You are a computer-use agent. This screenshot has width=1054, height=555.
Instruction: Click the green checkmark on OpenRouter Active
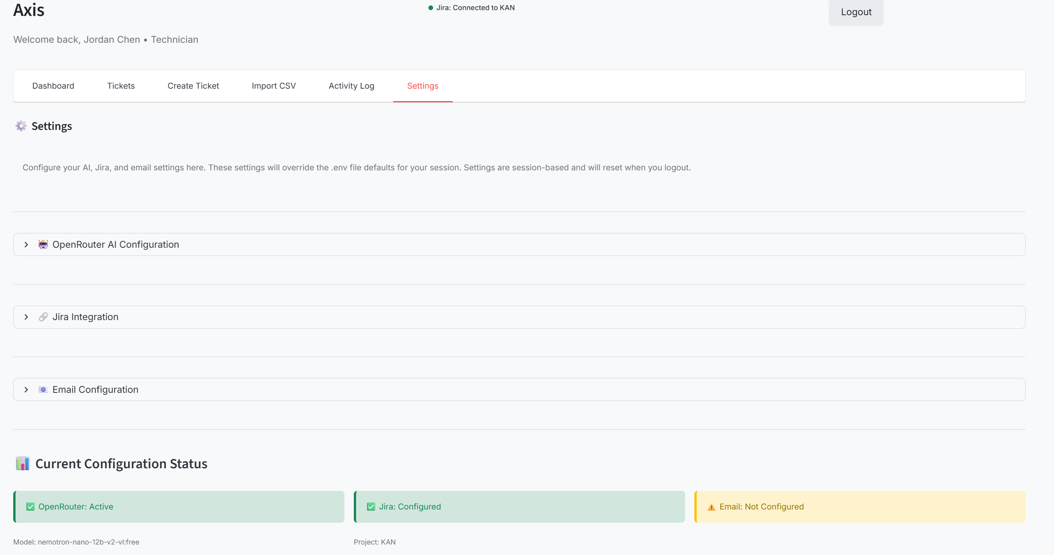(30, 507)
